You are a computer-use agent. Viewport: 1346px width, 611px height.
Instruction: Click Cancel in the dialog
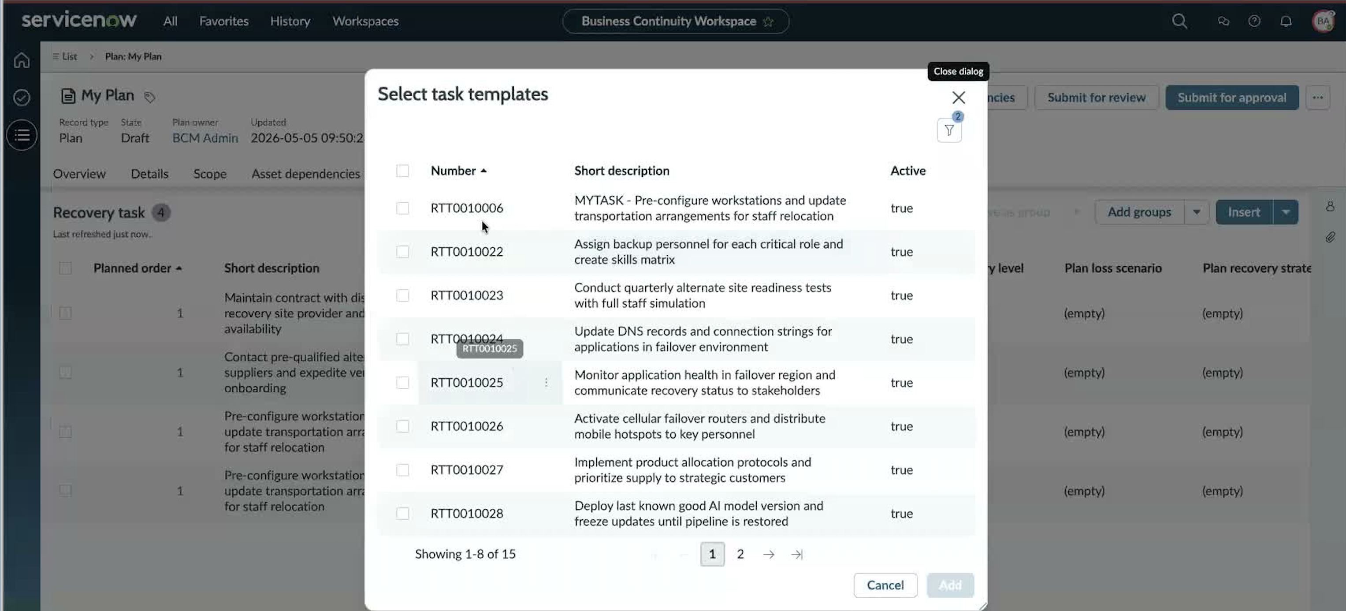click(885, 585)
